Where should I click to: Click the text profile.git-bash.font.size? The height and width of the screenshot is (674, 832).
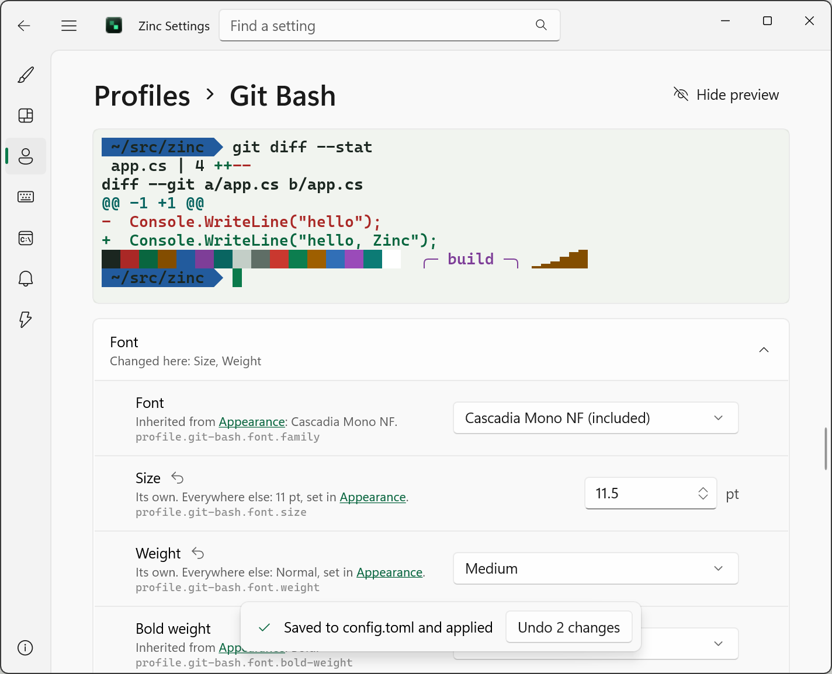click(x=221, y=512)
